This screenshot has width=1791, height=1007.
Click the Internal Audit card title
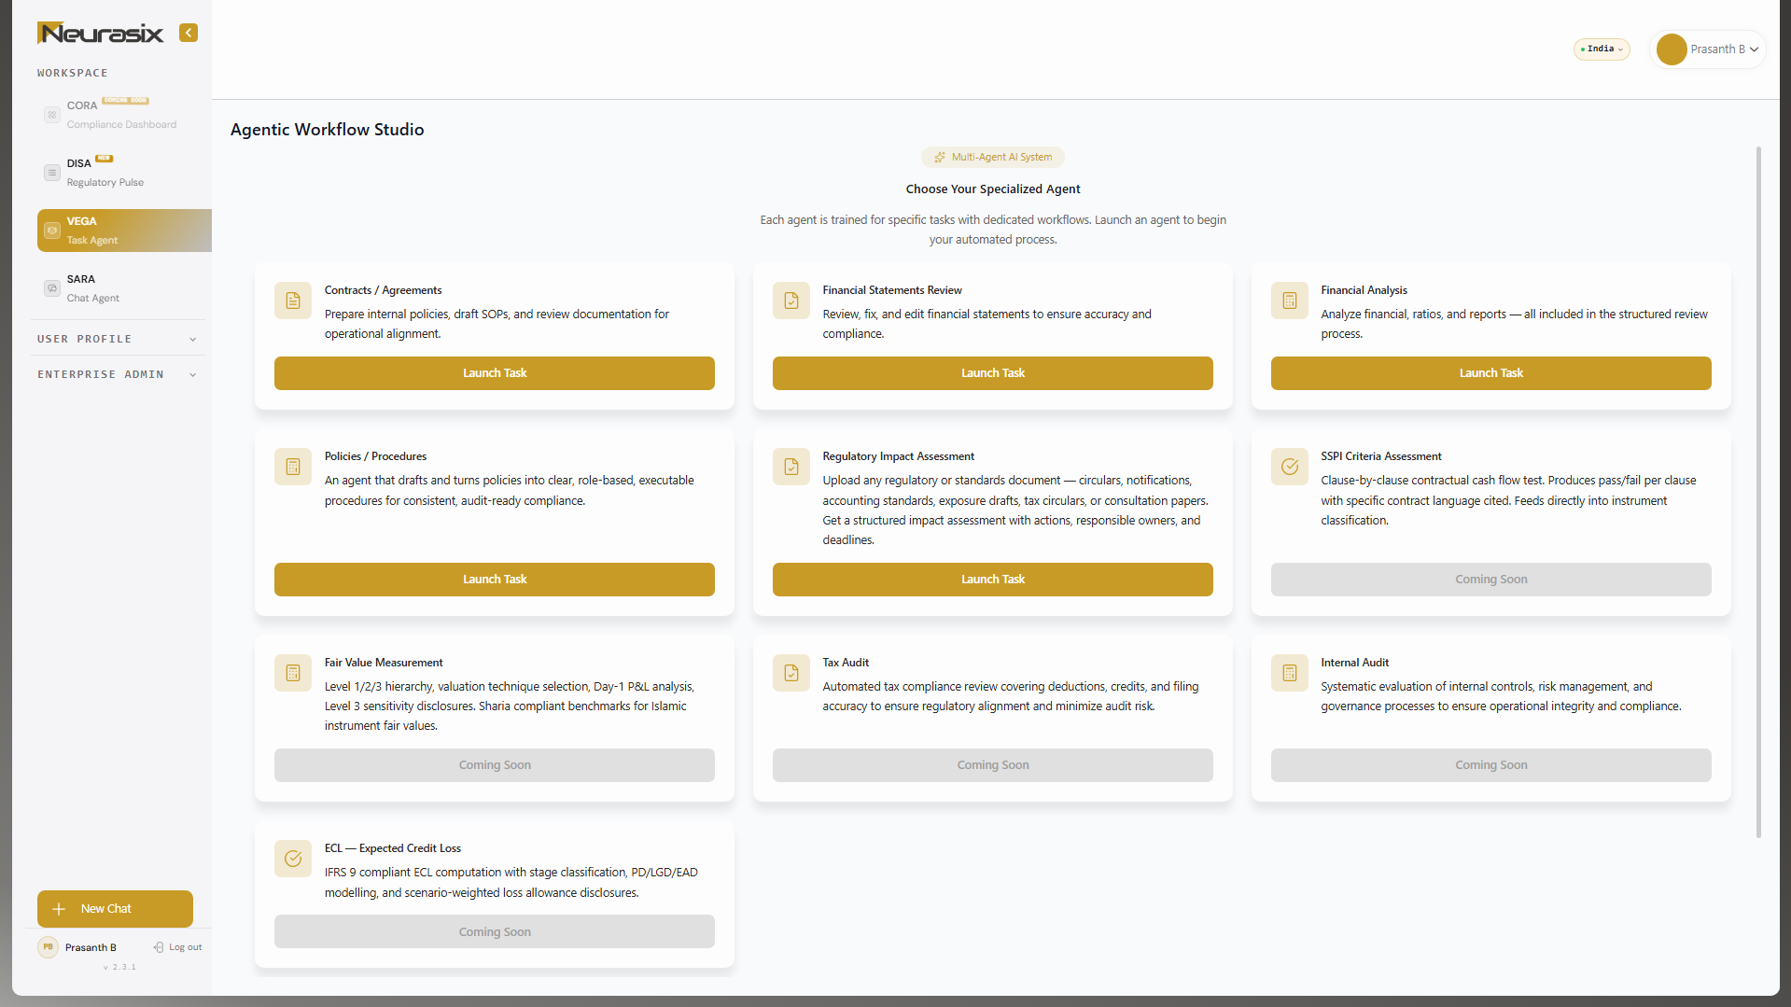[x=1355, y=663]
